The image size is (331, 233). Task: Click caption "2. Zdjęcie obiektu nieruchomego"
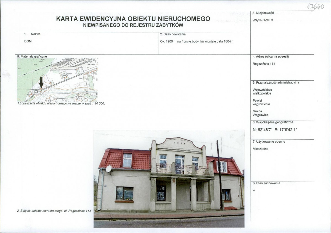(40, 211)
